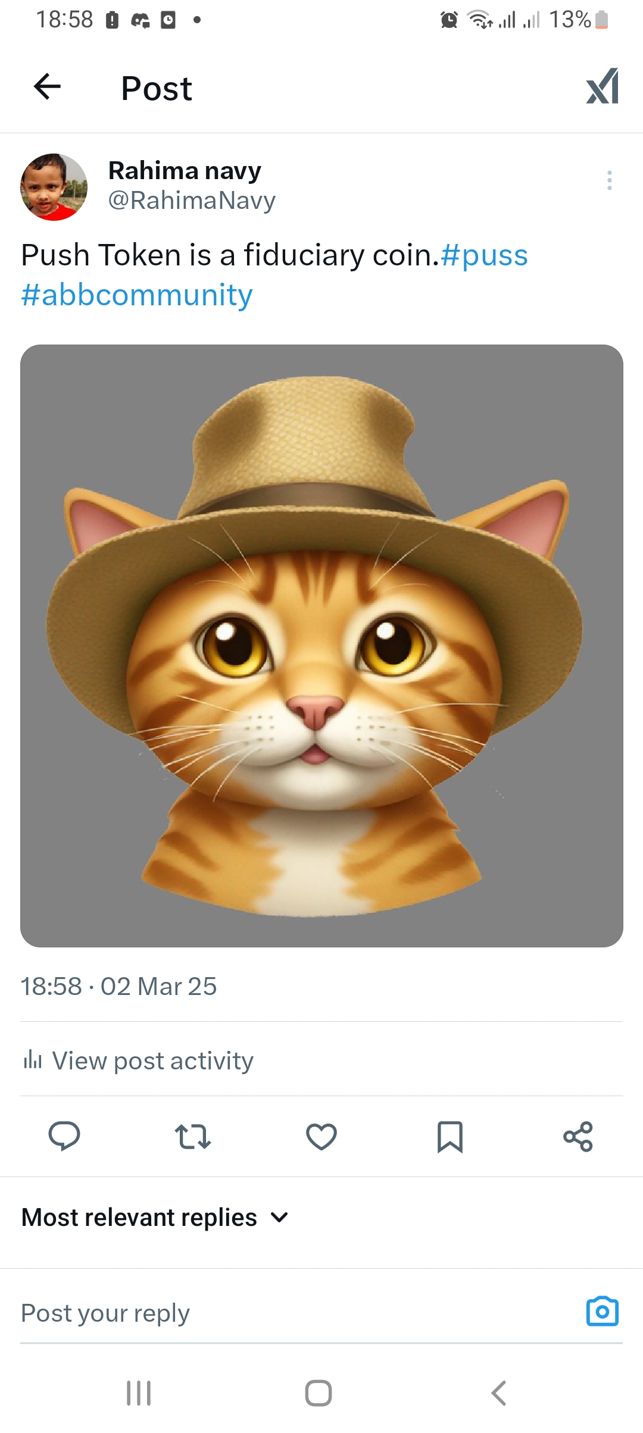Tap the back arrow icon
This screenshot has width=643, height=1433.
(x=48, y=87)
